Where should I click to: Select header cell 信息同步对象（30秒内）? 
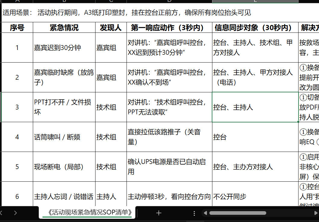255,27
